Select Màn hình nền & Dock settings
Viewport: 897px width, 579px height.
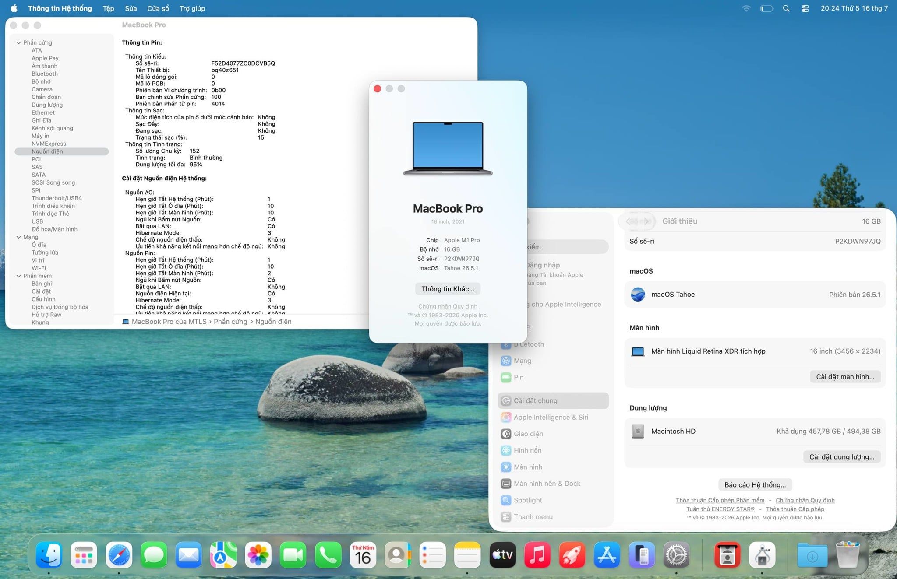pyautogui.click(x=553, y=484)
